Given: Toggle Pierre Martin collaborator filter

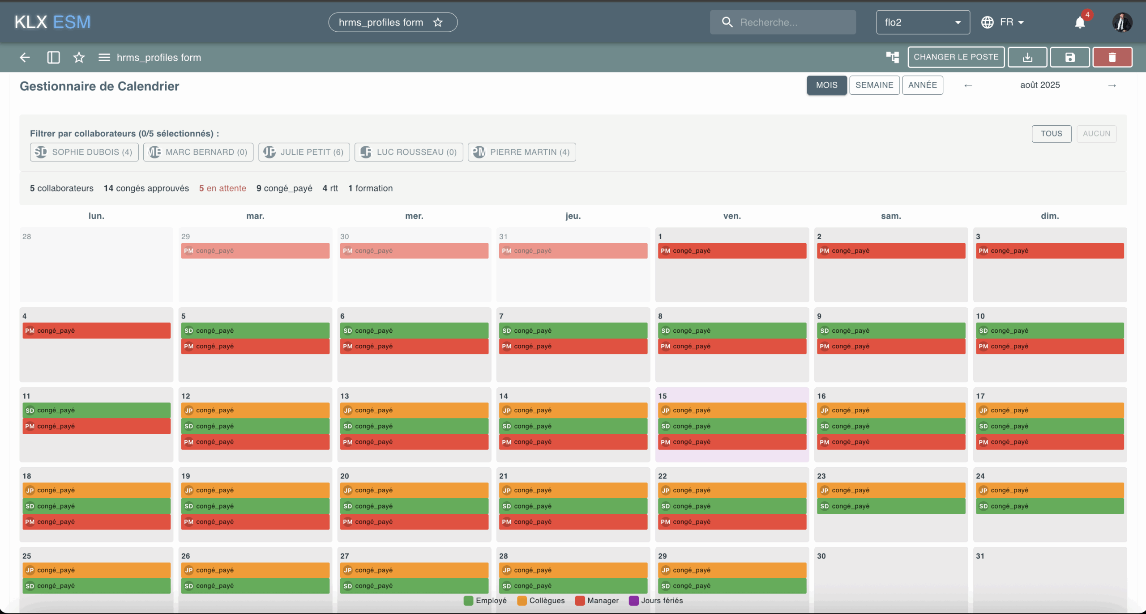Looking at the screenshot, I should (x=522, y=152).
